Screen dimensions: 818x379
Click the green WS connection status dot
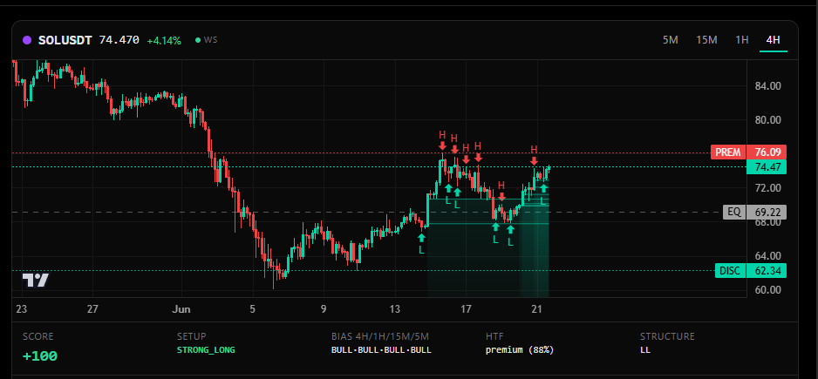point(198,40)
